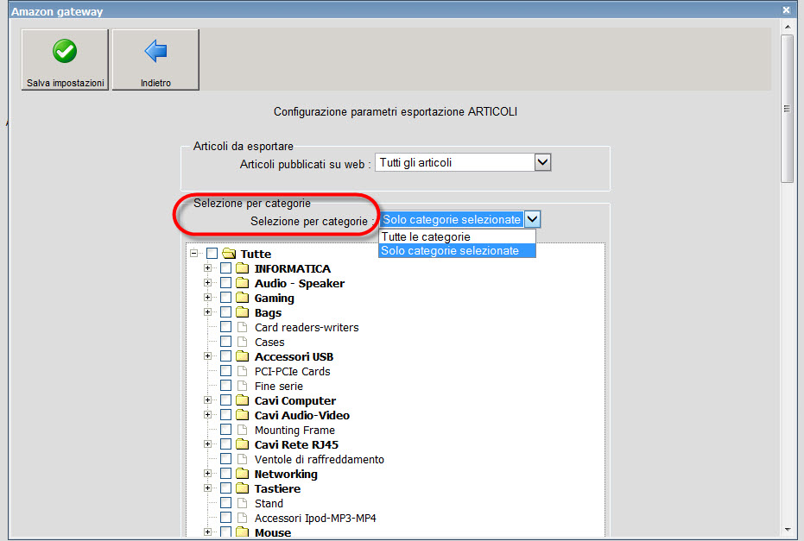Screen dimensions: 804x541
Task: Click the Fine serie page icon
Action: [x=242, y=386]
